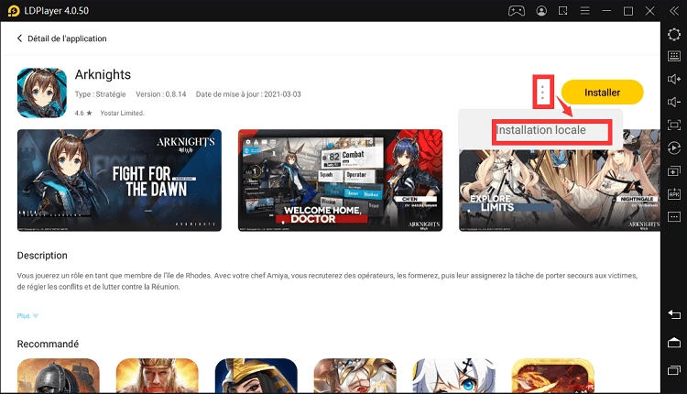The image size is (687, 394).
Task: Open the LDPlayer settings gear in the sidebar
Action: (674, 34)
